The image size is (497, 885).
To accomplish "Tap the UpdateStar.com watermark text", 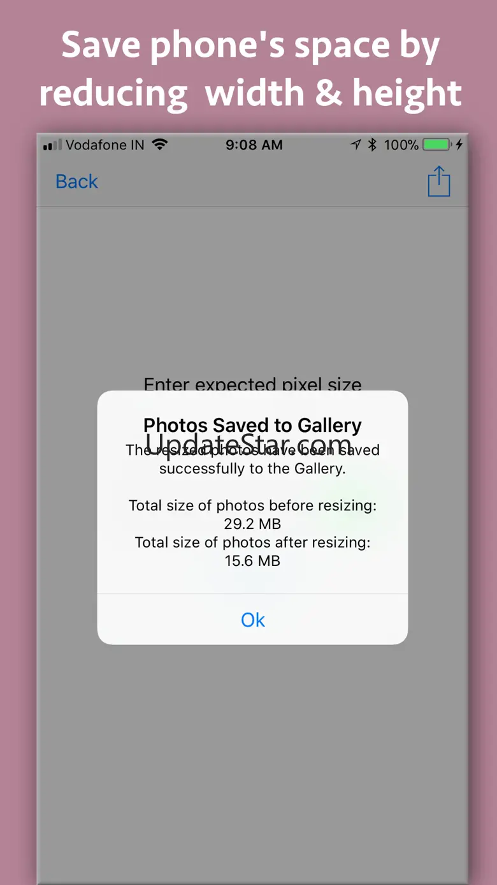I will (x=248, y=443).
